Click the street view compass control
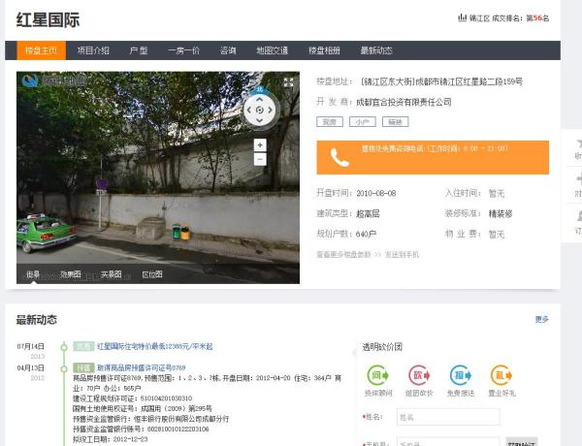582x446 pixels. (259, 110)
